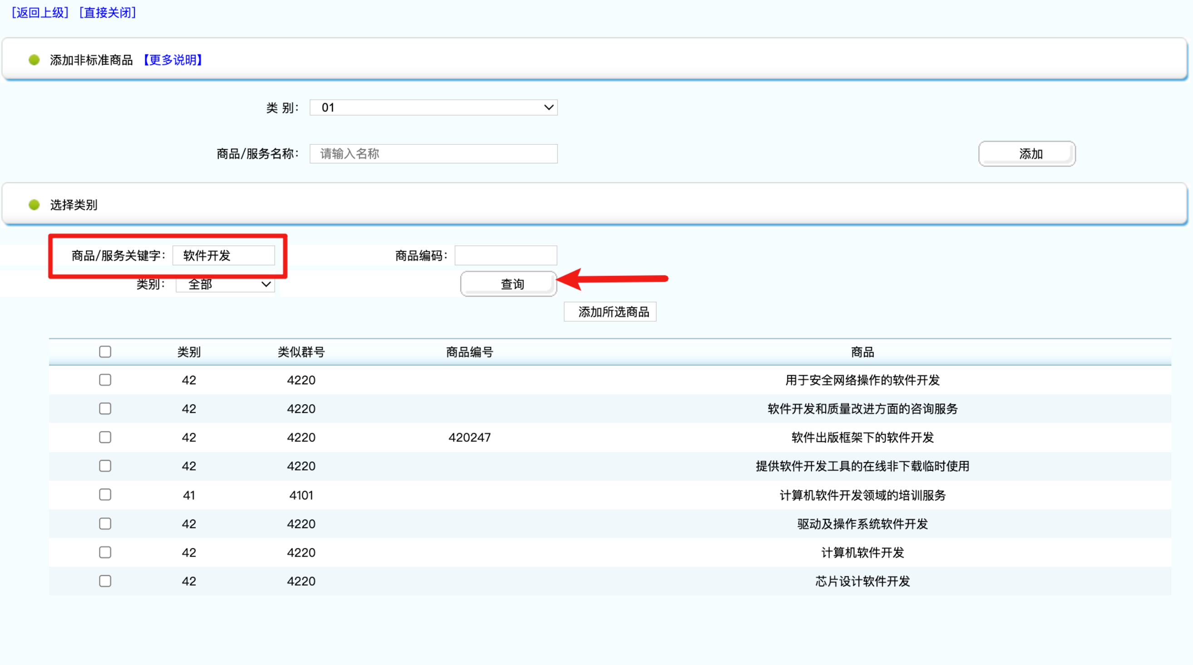Click the 返回上级 link

(40, 13)
